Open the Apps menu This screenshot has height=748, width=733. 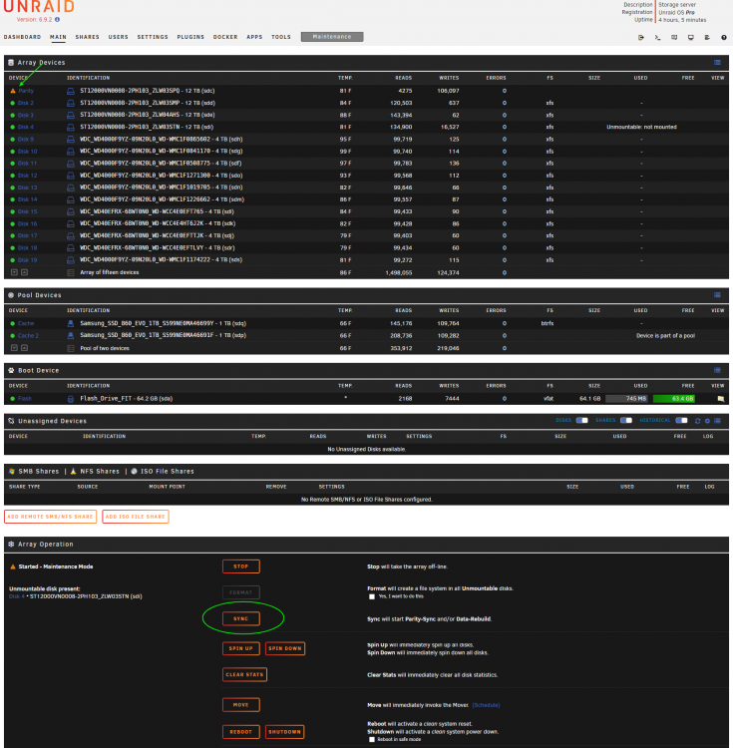point(254,37)
